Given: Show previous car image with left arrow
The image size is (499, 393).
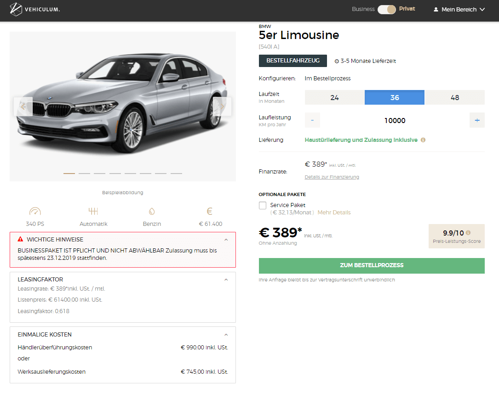Looking at the screenshot, I should click(23, 107).
